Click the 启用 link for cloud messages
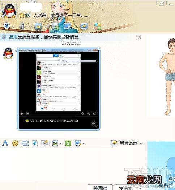The image size is (175, 190). pyautogui.click(x=13, y=37)
